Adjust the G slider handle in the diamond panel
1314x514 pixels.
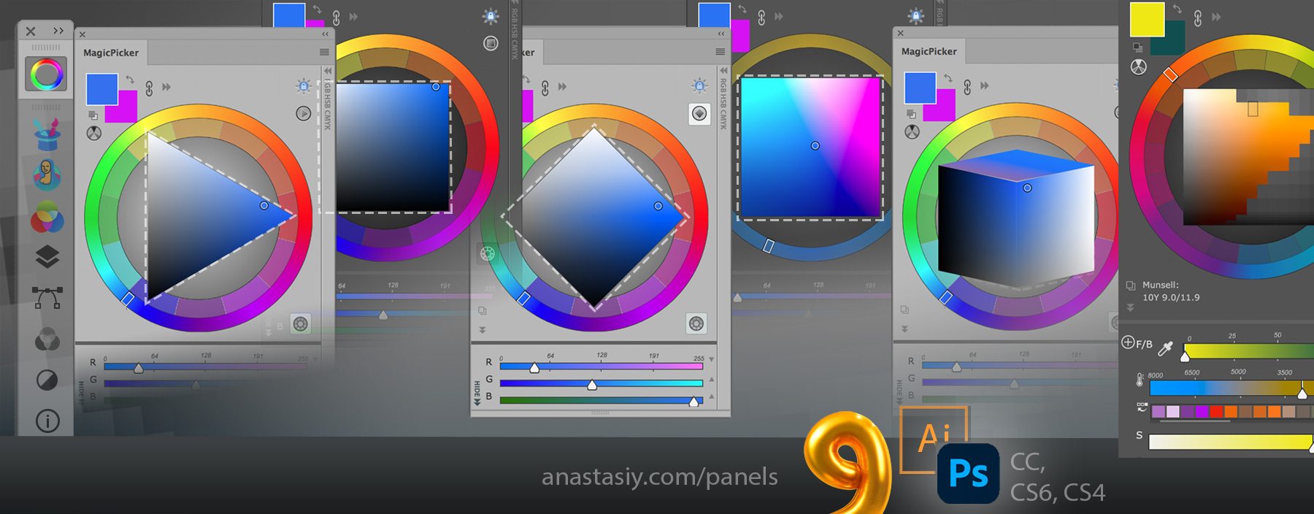(x=592, y=385)
